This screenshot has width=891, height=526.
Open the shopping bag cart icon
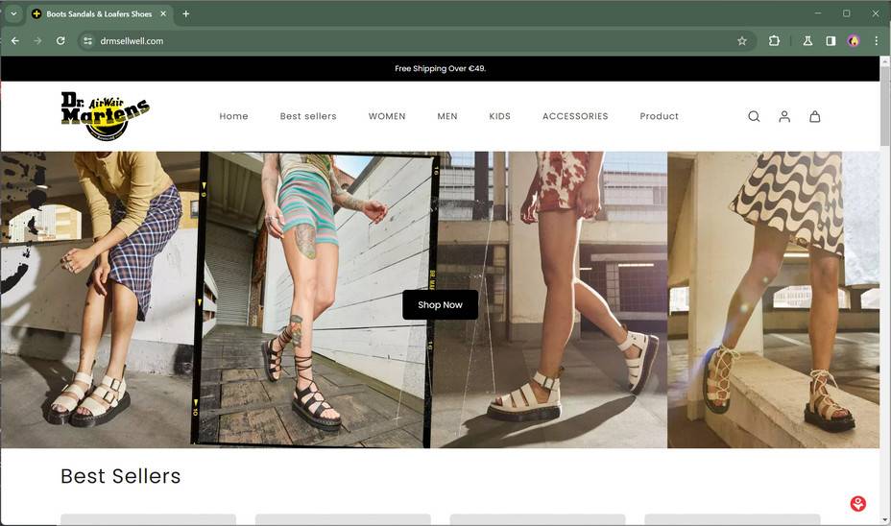point(815,116)
